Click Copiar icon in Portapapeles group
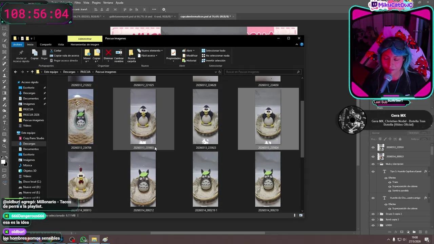 point(35,53)
